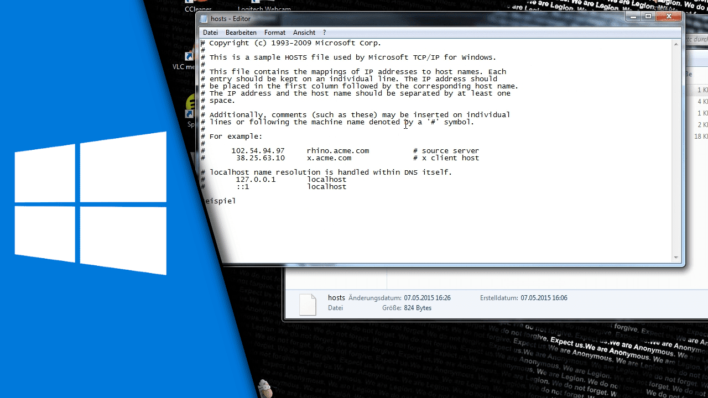
Task: Click the '# source server' comment
Action: coord(446,151)
